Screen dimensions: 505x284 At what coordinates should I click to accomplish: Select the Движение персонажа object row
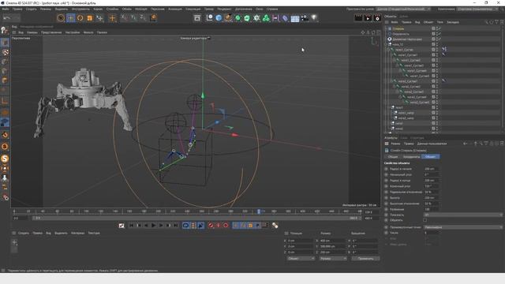407,39
